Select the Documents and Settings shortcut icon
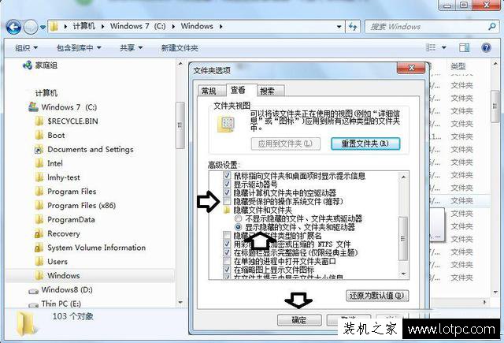 tap(39, 150)
